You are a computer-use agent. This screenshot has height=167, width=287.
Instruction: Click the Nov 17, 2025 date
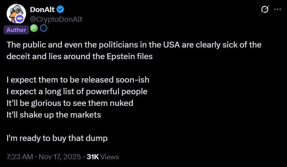[x=60, y=157]
